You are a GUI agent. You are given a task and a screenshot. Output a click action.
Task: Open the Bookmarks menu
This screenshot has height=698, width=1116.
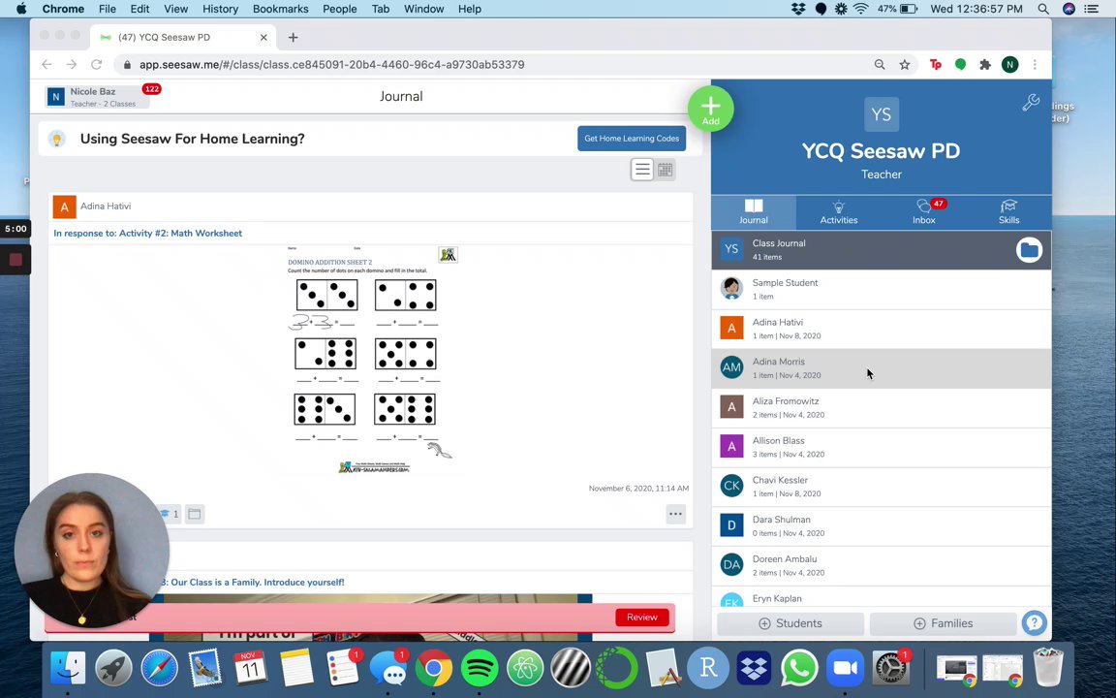point(280,9)
